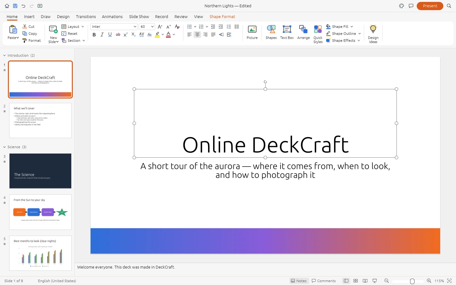
Task: Fit slide to window
Action: click(x=449, y=281)
